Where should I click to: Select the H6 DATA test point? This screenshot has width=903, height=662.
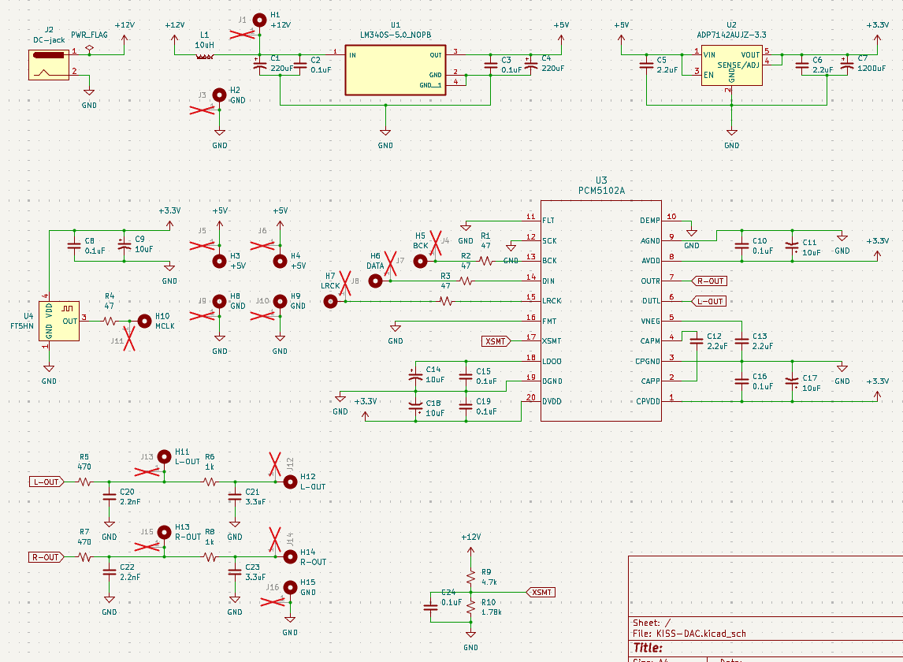click(x=375, y=281)
